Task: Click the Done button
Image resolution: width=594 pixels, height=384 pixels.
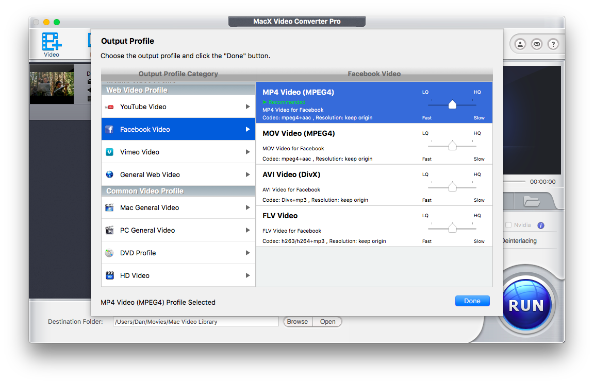Action: 472,301
